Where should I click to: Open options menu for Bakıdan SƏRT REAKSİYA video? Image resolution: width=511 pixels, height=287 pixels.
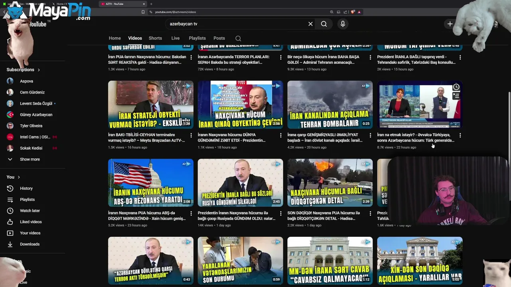point(191,57)
